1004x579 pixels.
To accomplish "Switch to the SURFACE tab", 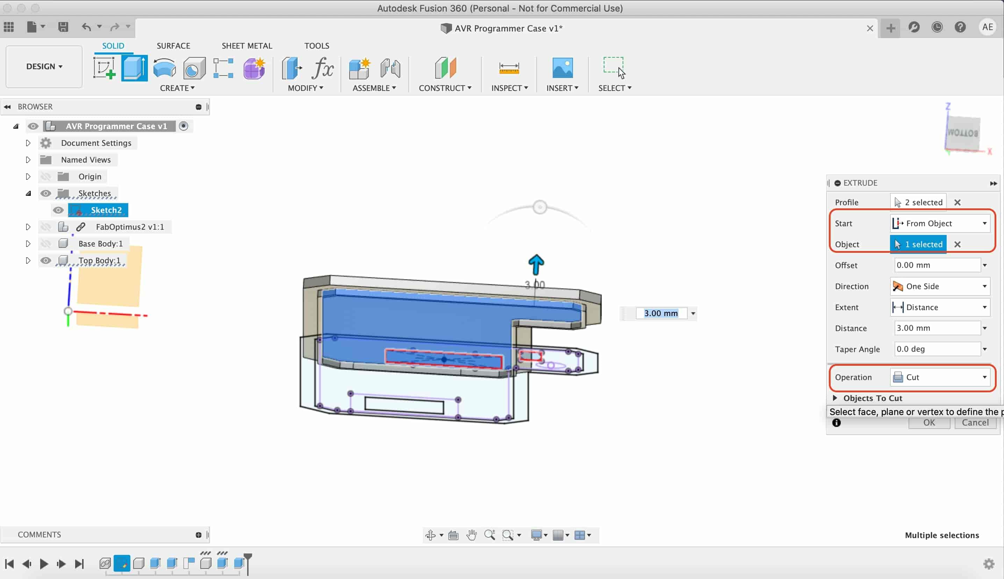I will pos(173,46).
